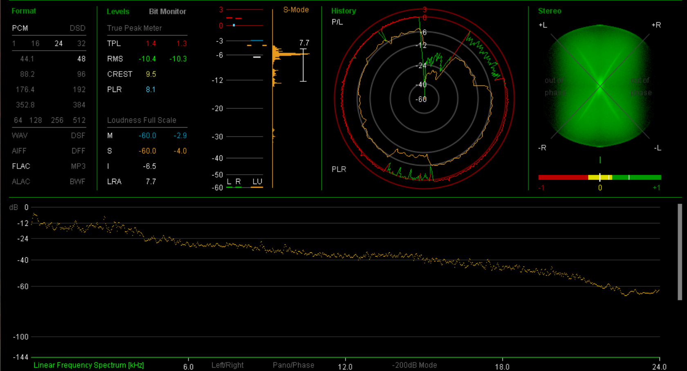Click the Loudness Full Scale heading
687x371 pixels.
(x=141, y=120)
